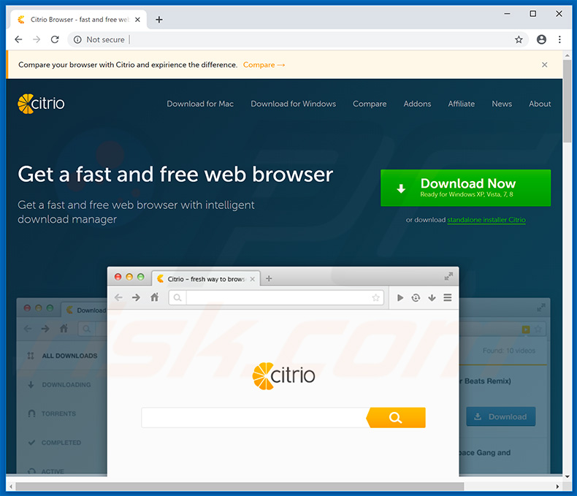This screenshot has height=496, width=577.
Task: Click Chrome's forward arrow button
Action: [x=37, y=39]
